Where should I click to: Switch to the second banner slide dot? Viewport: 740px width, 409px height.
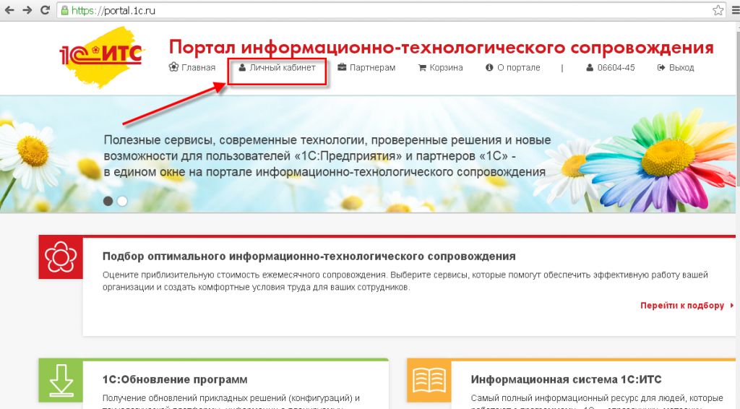(122, 201)
